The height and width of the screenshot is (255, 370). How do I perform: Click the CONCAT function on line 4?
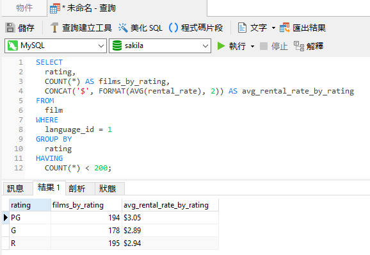58,91
